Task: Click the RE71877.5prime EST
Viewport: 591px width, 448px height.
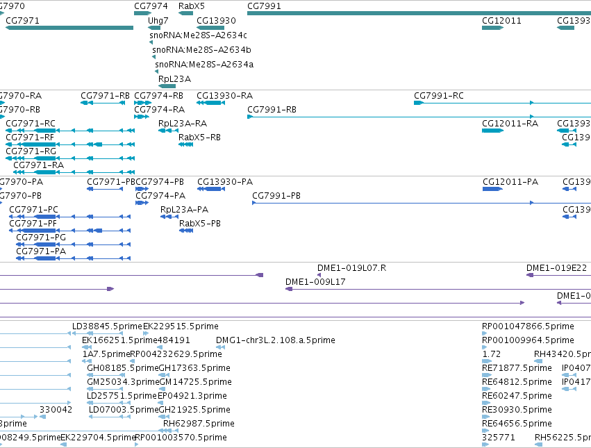Action: (487, 375)
